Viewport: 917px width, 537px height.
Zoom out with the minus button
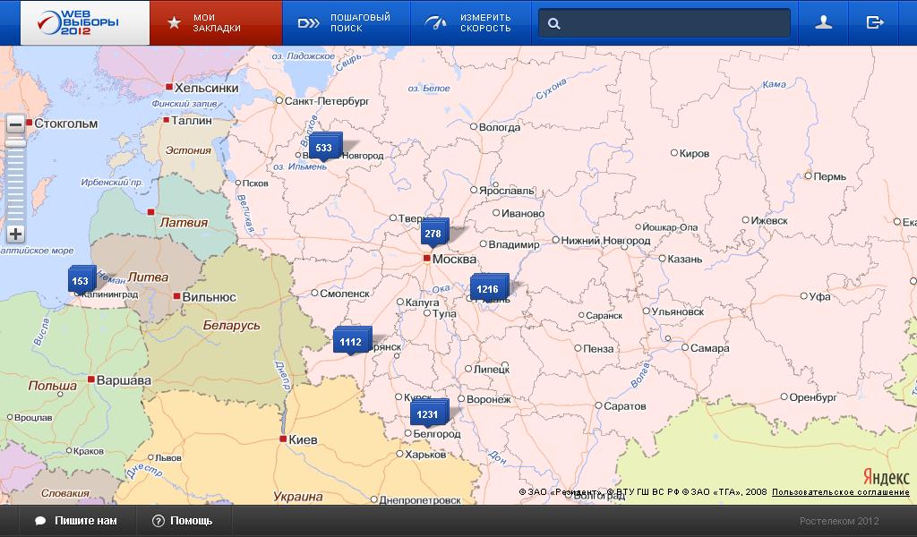(15, 124)
